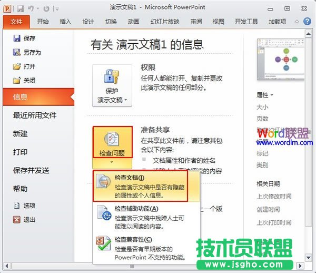Open the 开发工具 tab

pos(246,22)
